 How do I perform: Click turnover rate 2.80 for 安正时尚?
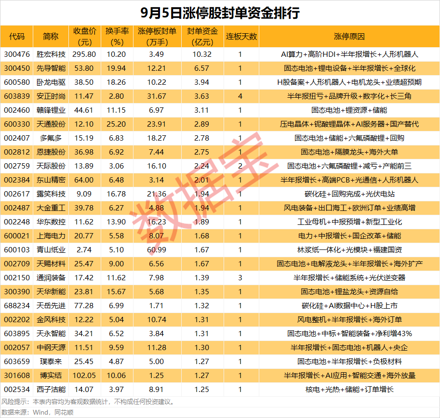117,96
